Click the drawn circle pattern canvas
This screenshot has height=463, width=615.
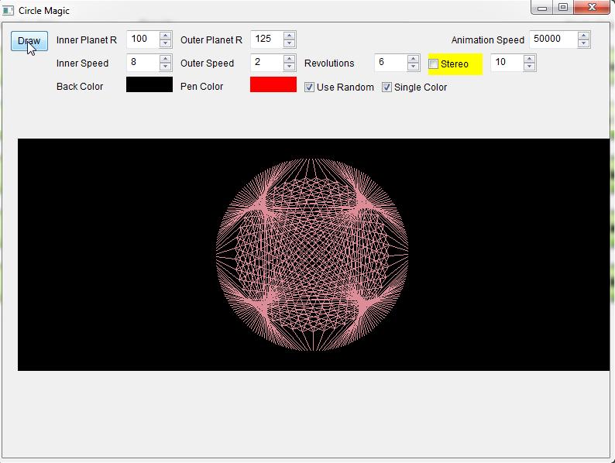pos(312,254)
